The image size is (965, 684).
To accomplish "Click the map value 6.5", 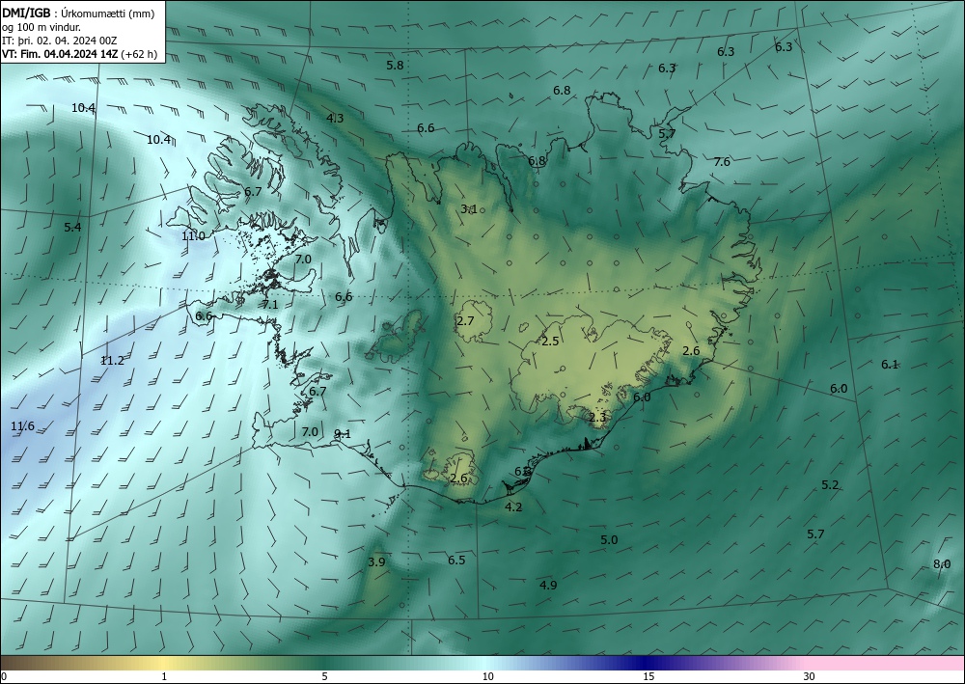I will (x=456, y=561).
